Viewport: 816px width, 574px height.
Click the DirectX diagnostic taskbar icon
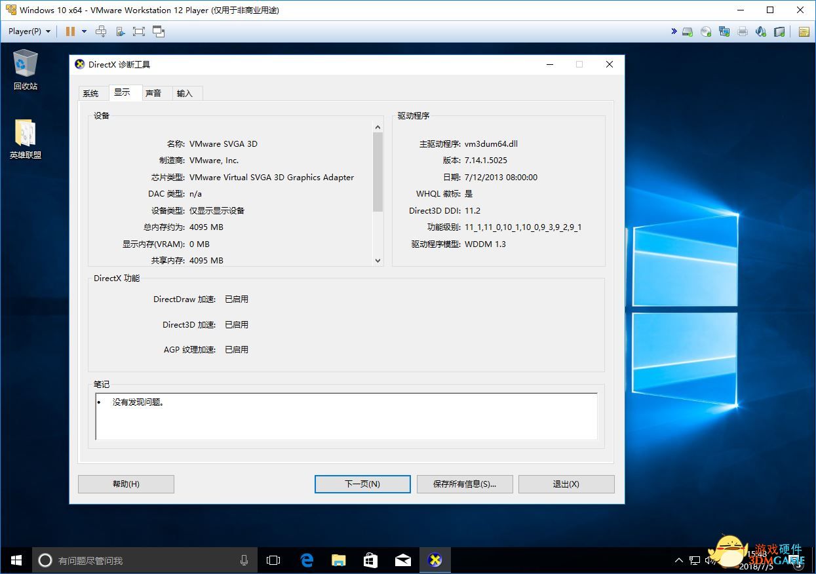(x=435, y=560)
